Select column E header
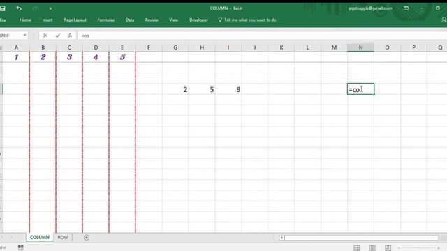The image size is (447, 251). 122,47
